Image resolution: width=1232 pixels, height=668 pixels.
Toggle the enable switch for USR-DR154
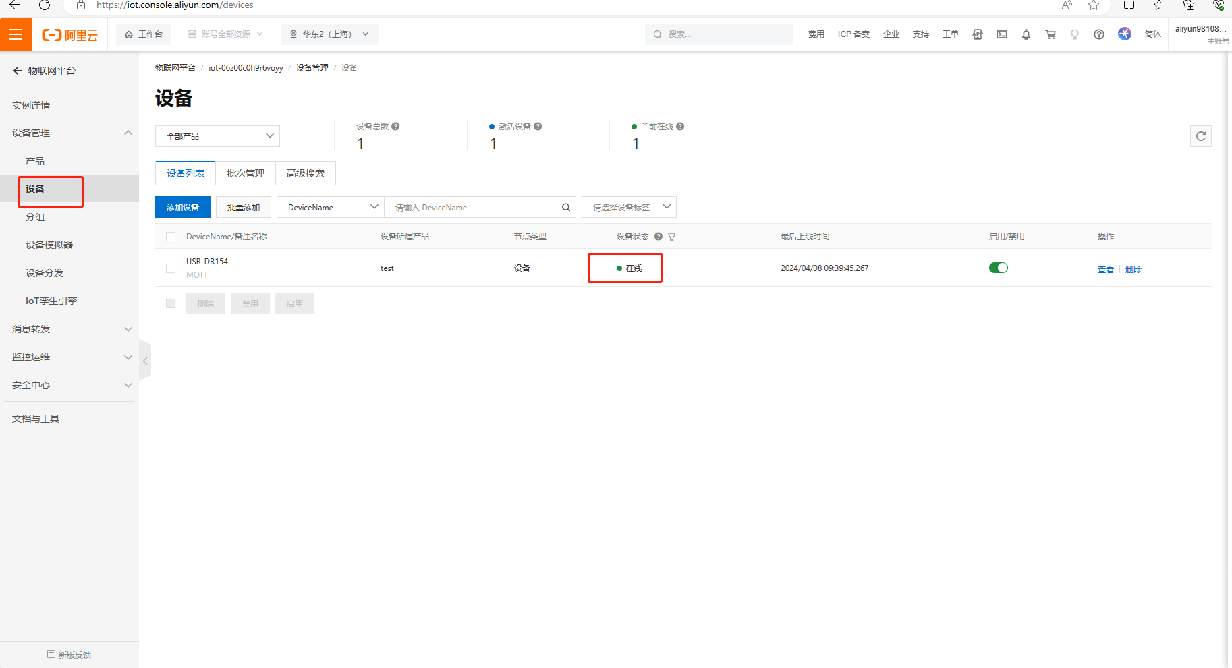998,268
